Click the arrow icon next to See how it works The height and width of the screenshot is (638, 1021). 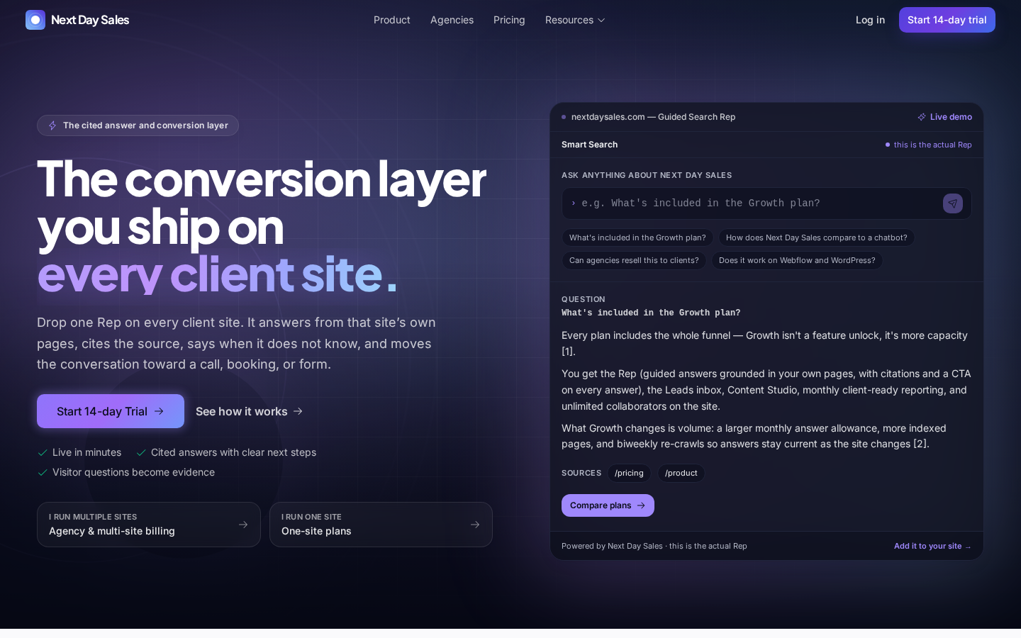pos(298,411)
